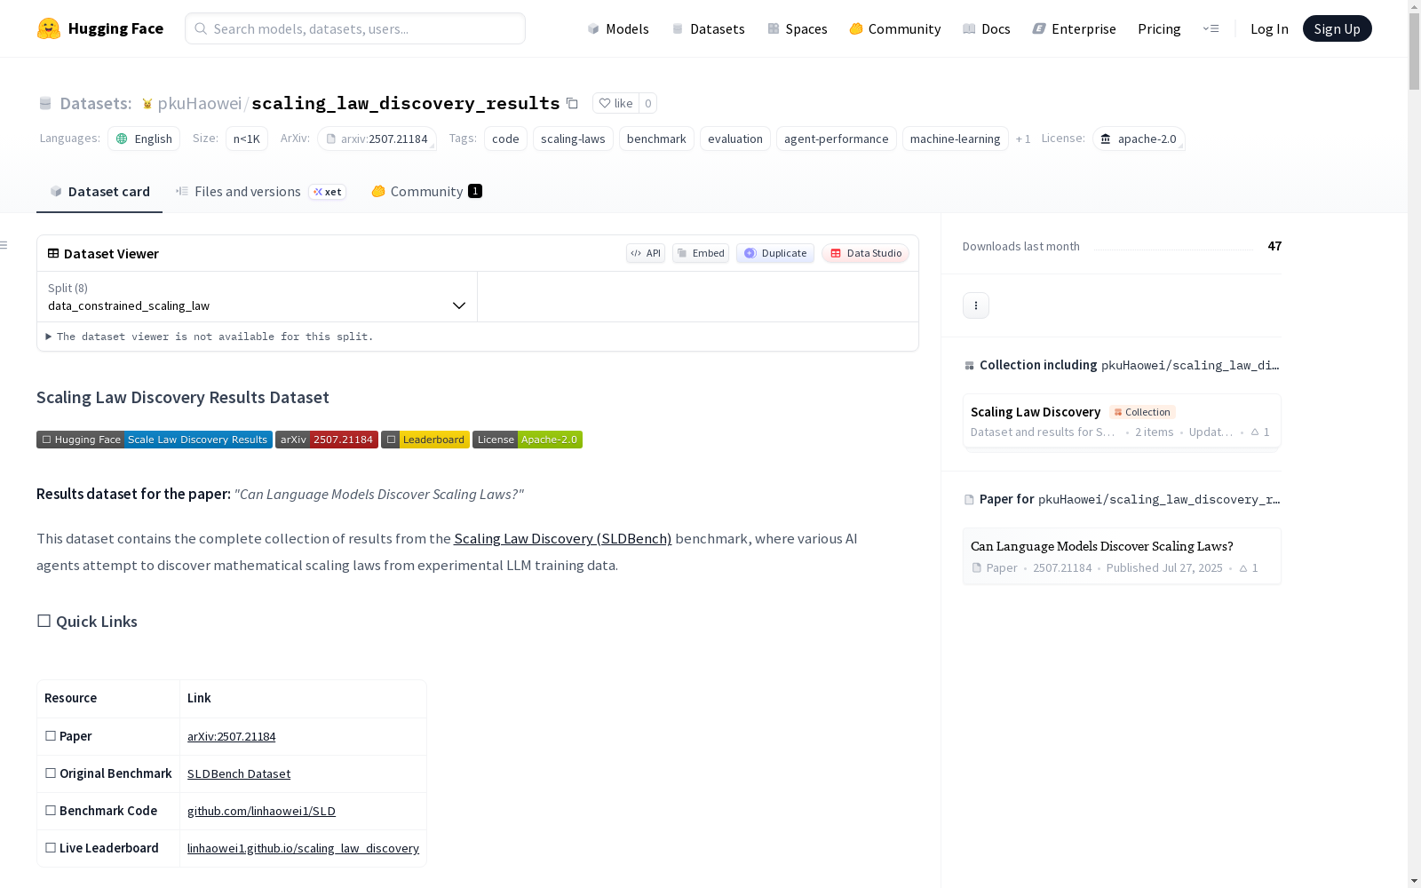Open the linhaowei1.github.io leaderboard link
This screenshot has height=888, width=1421.
304,849
